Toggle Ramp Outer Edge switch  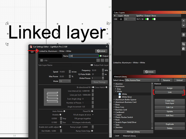[92, 131]
